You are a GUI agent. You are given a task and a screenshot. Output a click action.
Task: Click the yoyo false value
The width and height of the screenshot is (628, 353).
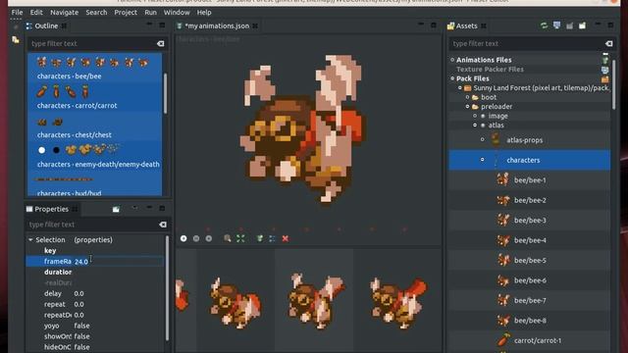(x=81, y=326)
